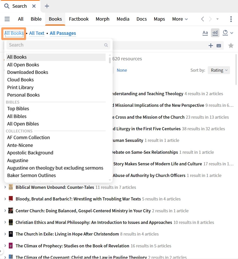Choose Personal Books option

23,95
